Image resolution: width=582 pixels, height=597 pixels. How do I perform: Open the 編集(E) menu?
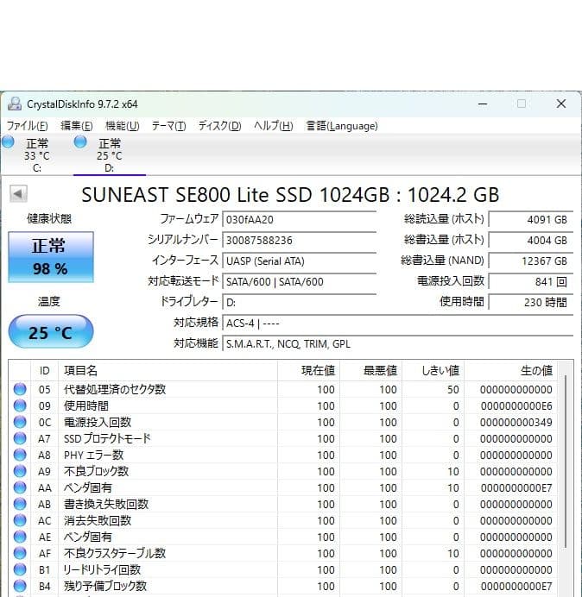tap(77, 126)
